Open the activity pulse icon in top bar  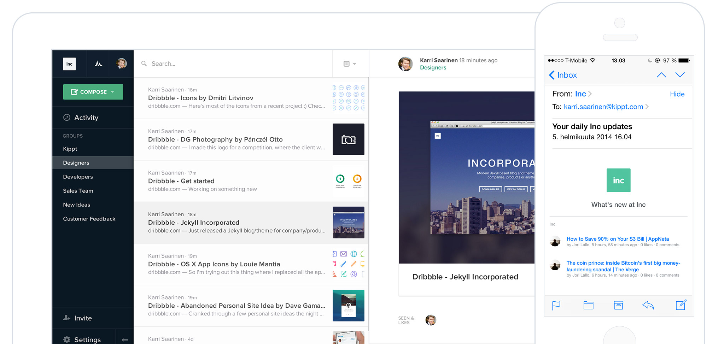tap(98, 64)
